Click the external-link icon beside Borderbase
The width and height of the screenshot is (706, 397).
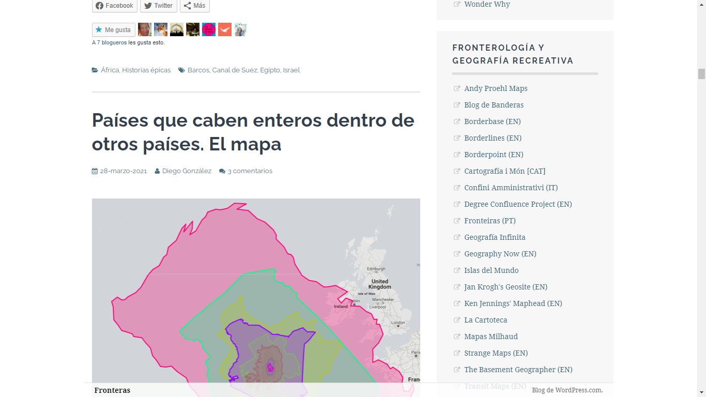click(x=457, y=121)
